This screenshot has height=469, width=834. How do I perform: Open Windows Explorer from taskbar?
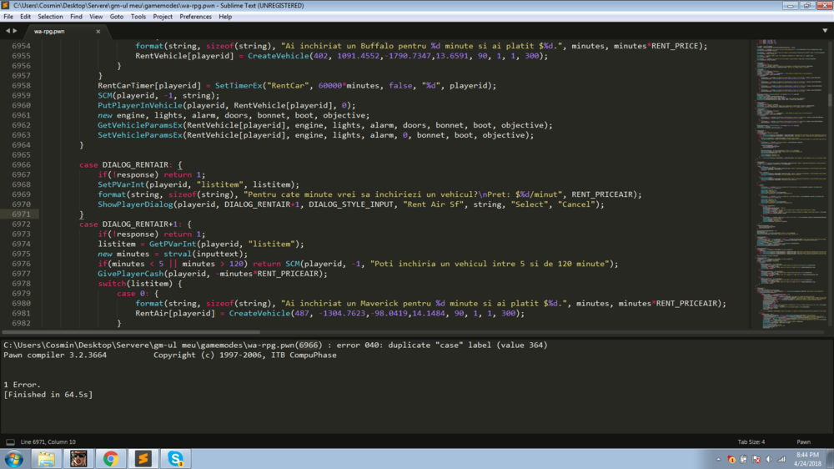click(46, 458)
